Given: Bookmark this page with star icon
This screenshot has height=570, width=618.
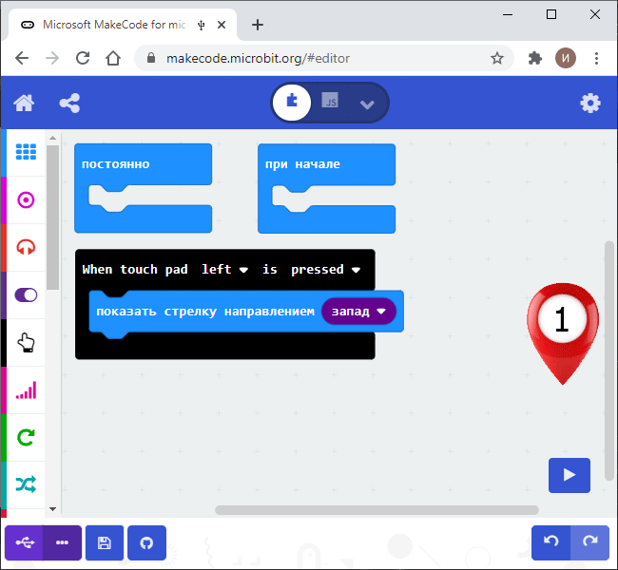Looking at the screenshot, I should click(497, 58).
